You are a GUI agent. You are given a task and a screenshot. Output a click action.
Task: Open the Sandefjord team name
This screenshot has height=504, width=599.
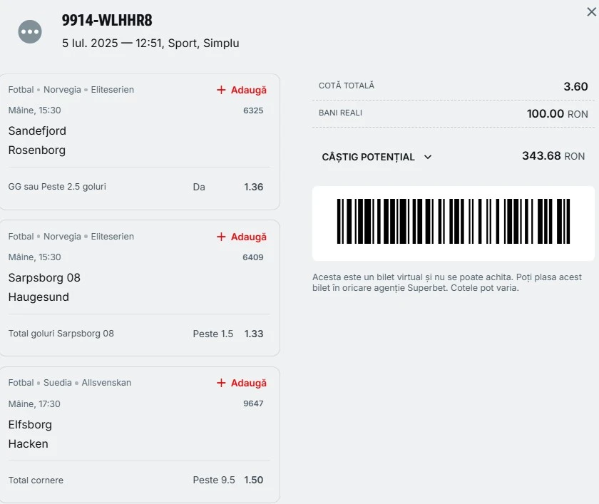[x=37, y=131]
